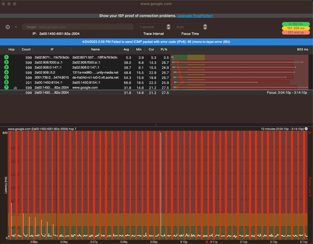Open the dropdown arrow beside the pause button
Image resolution: width=313 pixels, height=244 pixels.
16,27
